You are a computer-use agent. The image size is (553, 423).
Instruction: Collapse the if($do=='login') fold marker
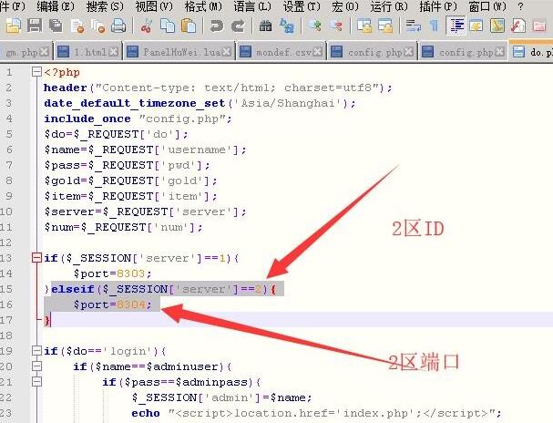pos(36,351)
